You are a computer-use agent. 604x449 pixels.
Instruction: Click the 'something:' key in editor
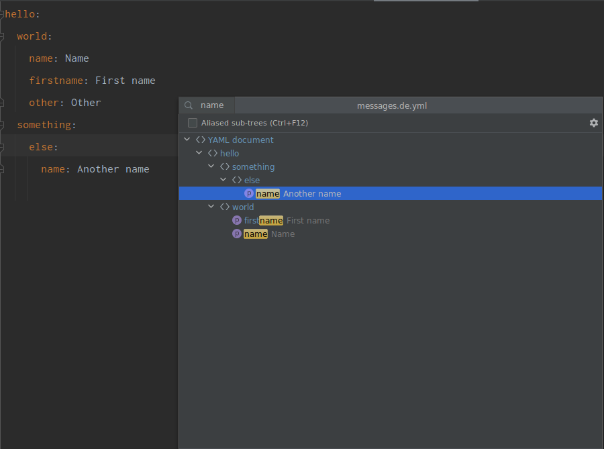46,125
